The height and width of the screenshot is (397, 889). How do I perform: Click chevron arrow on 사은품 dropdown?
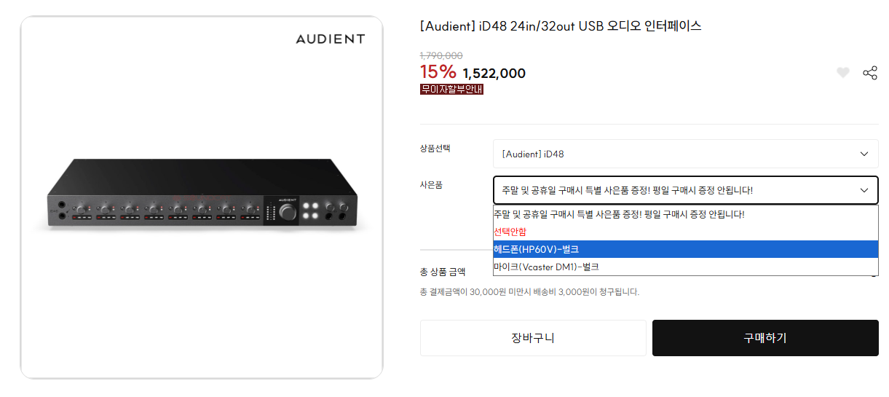864,190
